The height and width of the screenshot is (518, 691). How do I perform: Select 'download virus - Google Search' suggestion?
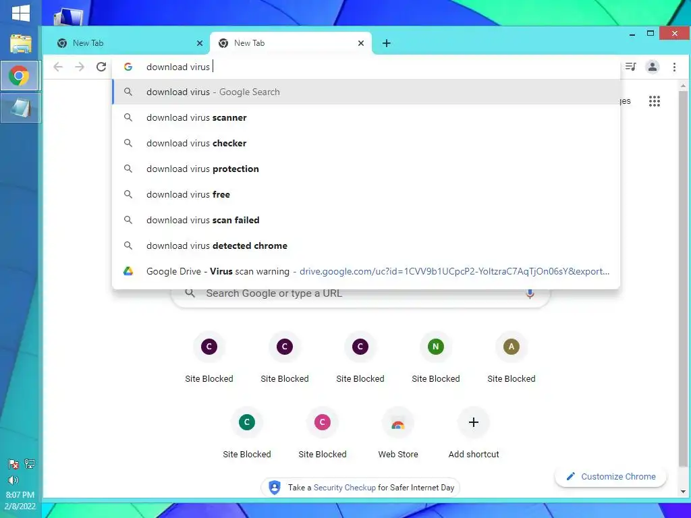click(x=366, y=92)
